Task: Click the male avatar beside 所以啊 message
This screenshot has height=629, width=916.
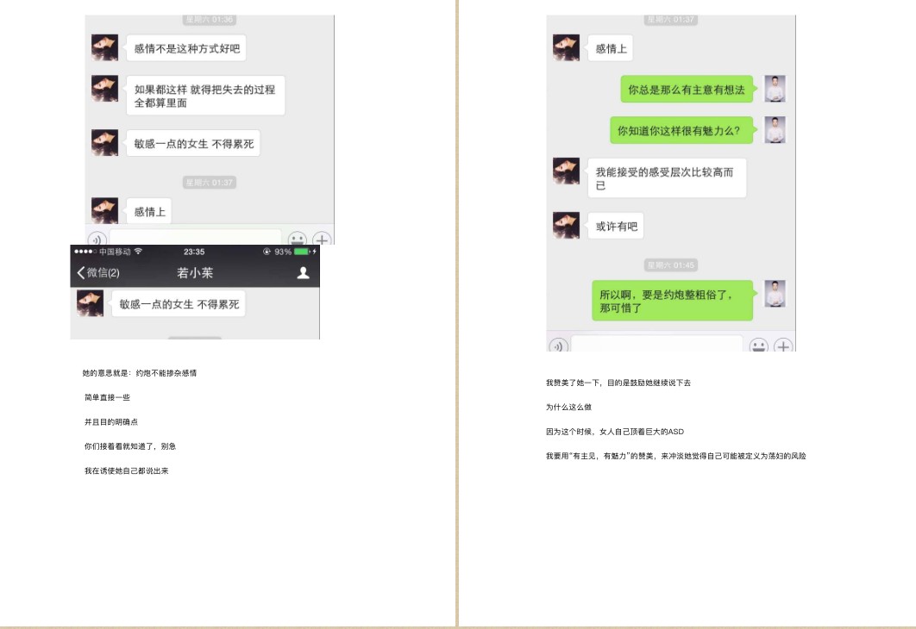Action: pos(775,294)
